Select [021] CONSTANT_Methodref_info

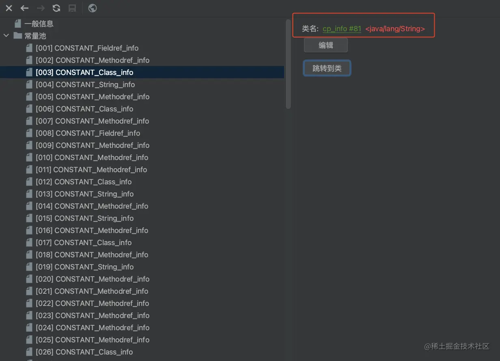pos(142,291)
